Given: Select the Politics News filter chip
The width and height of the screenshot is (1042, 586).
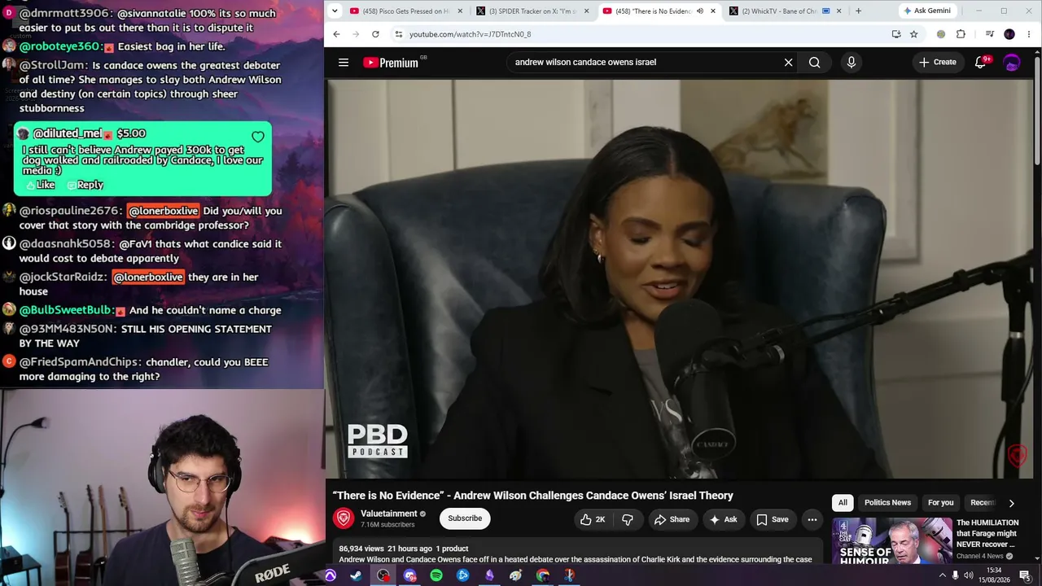Looking at the screenshot, I should click(x=887, y=503).
